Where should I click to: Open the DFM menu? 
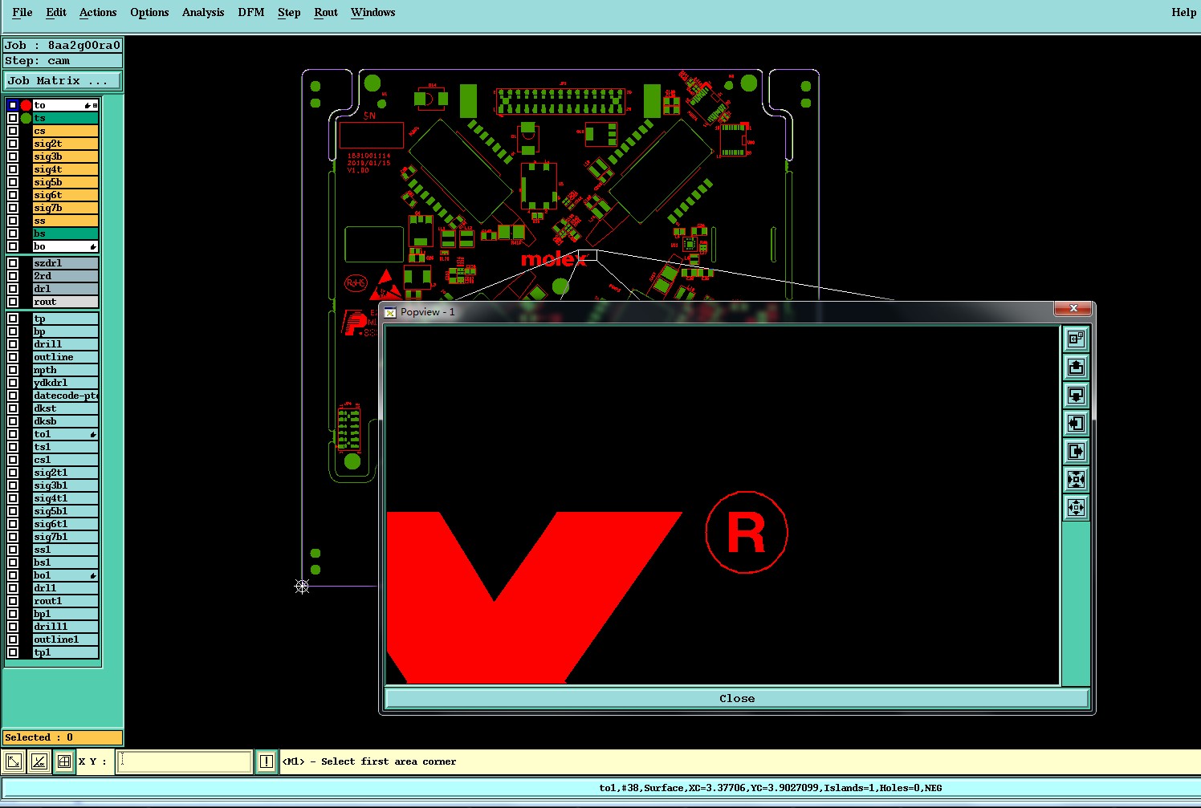tap(251, 12)
